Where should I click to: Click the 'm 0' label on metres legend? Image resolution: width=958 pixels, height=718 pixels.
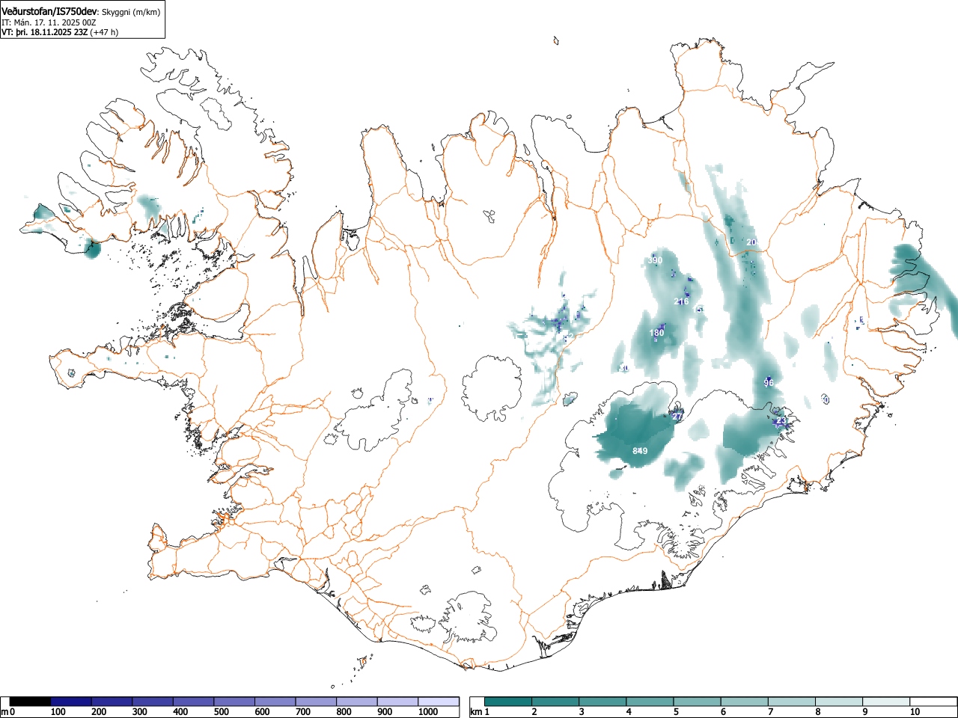tap(8, 712)
